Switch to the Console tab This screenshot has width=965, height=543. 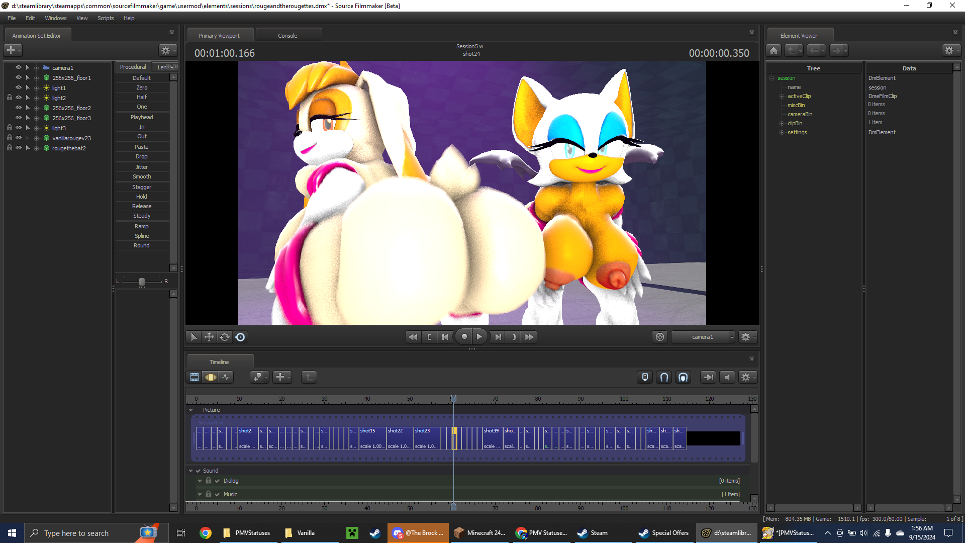(287, 36)
